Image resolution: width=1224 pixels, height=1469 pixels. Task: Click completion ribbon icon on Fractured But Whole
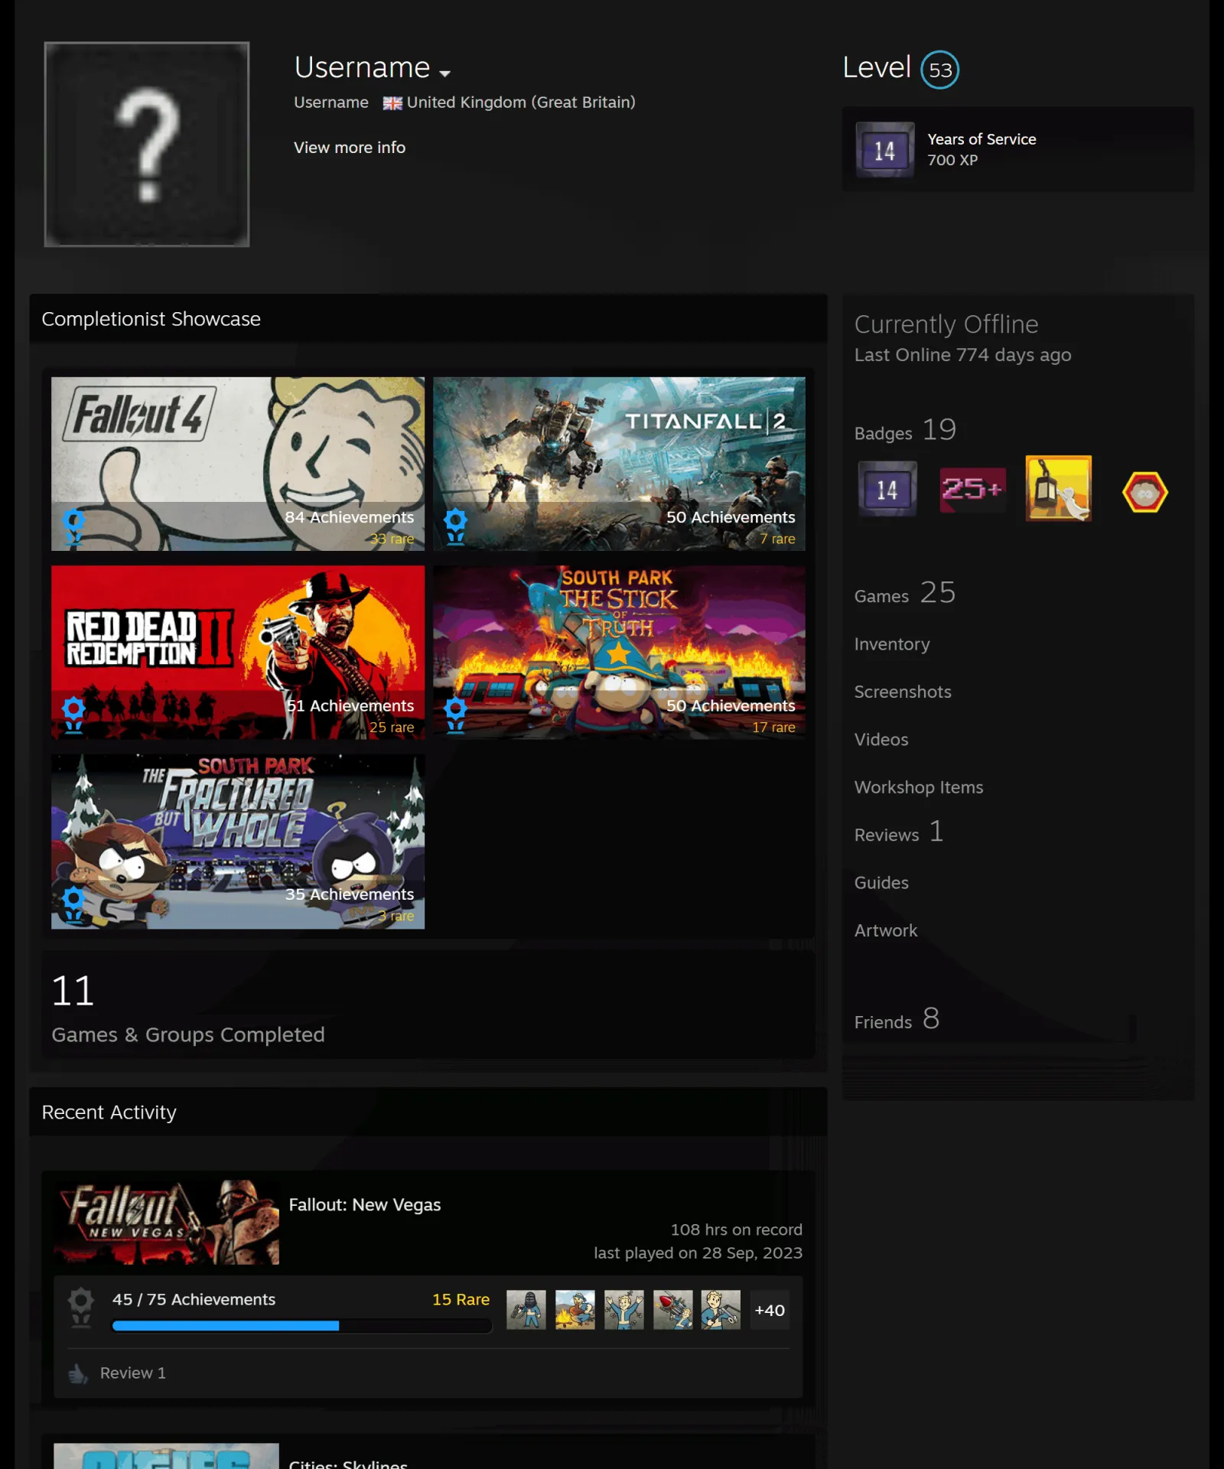pos(73,904)
